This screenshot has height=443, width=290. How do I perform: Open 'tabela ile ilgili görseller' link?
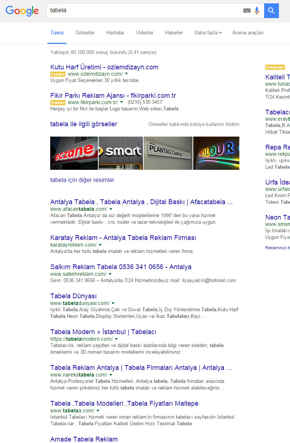tap(83, 124)
